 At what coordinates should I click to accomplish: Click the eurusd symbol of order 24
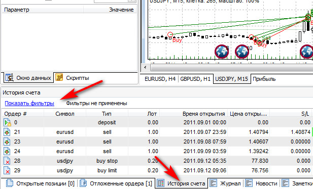coord(65,151)
